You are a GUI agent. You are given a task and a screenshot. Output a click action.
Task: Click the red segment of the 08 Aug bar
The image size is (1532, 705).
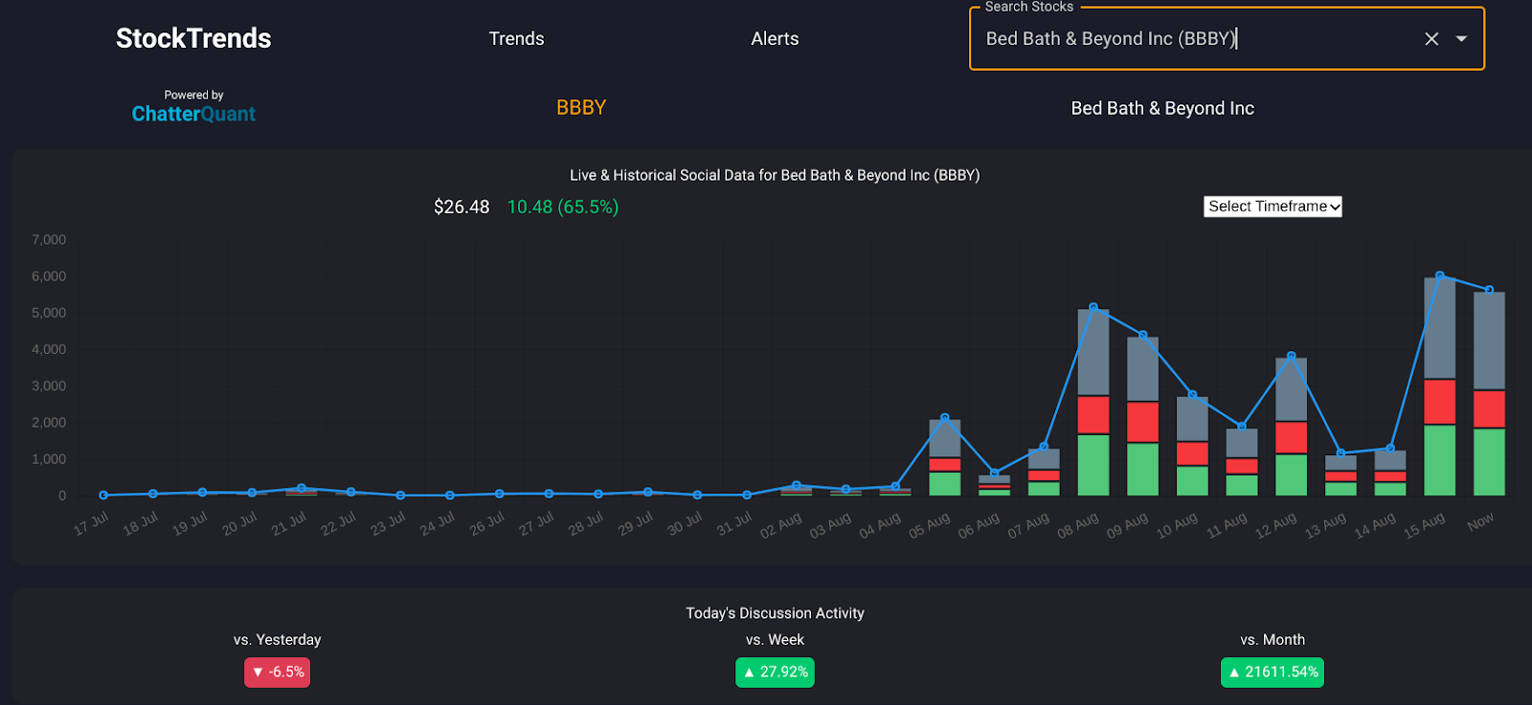1093,415
